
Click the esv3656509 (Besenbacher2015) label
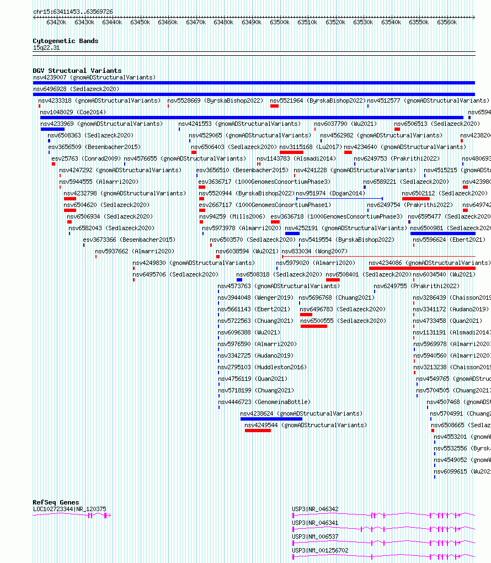(94, 147)
